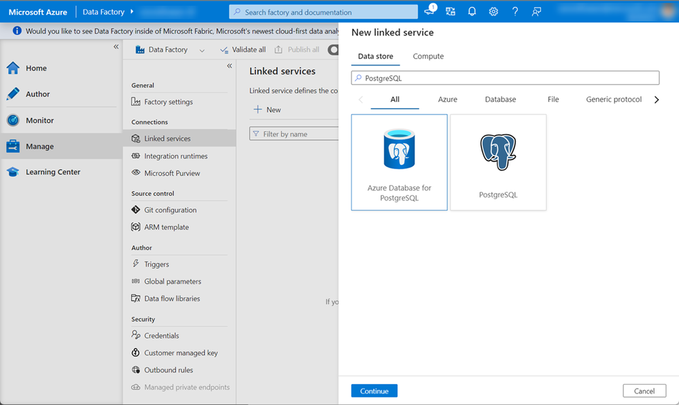Image resolution: width=679 pixels, height=405 pixels.
Task: Open the announcements megaphone icon
Action: click(x=430, y=12)
